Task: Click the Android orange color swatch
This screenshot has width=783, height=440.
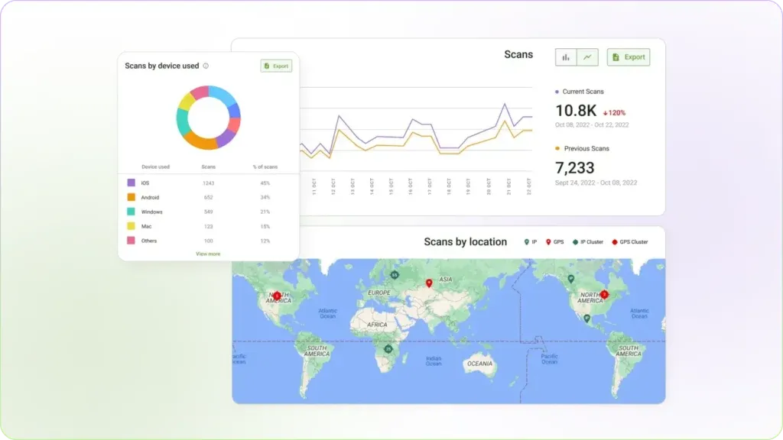Action: pos(132,197)
